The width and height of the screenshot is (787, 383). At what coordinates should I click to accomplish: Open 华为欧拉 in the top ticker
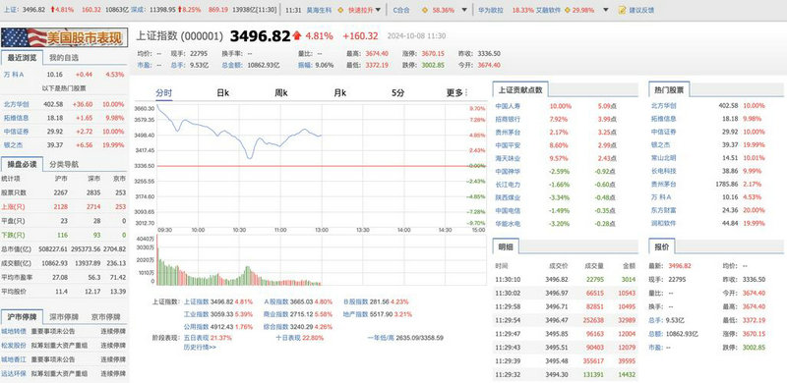click(x=490, y=10)
